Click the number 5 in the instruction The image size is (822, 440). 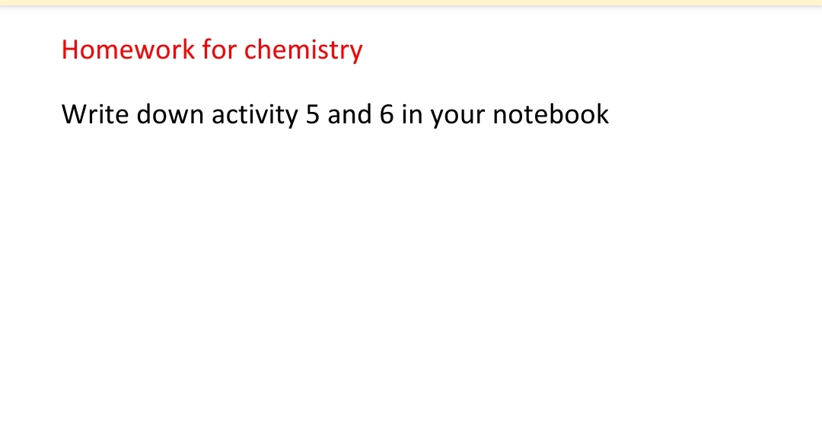pos(312,115)
